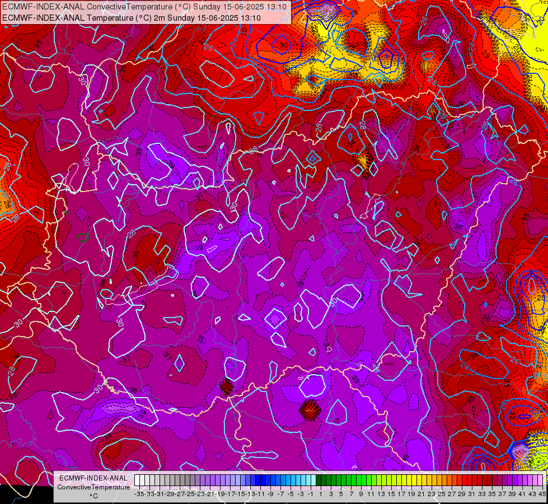Click the legend value 45
Screen dimensions: 548x504
[x=542, y=494]
